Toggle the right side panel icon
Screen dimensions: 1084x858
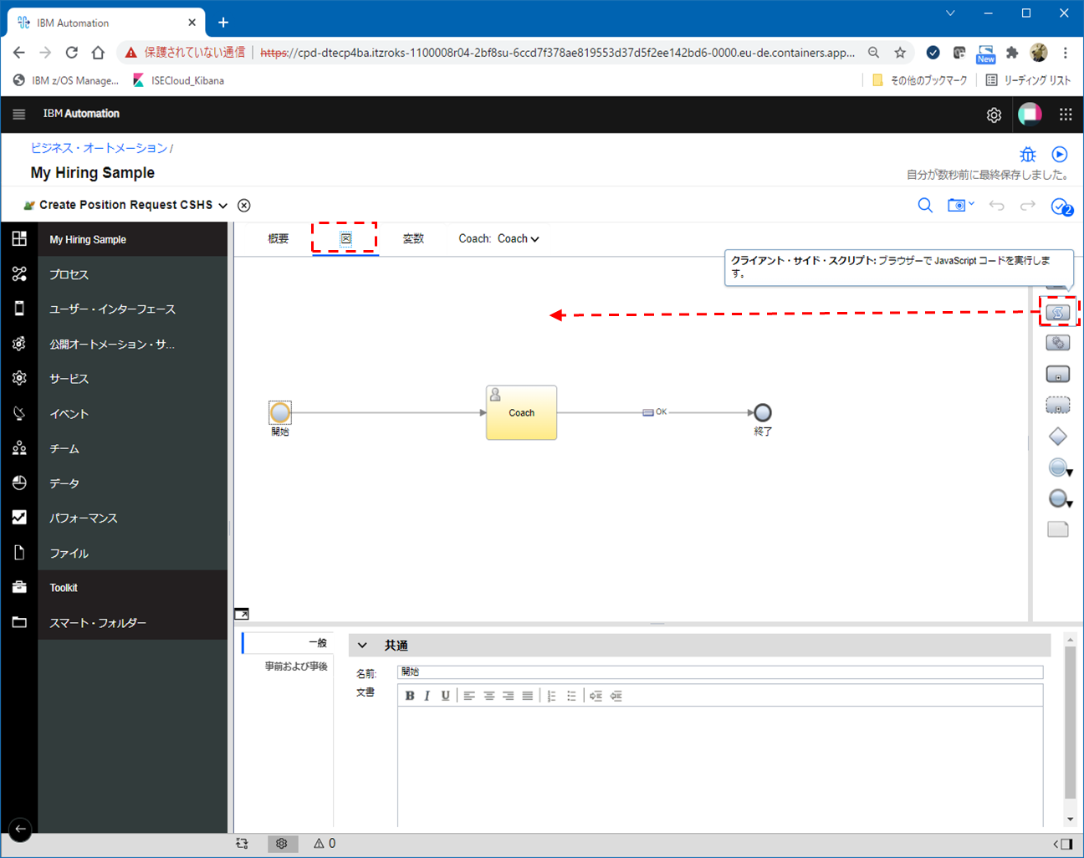point(1063,844)
